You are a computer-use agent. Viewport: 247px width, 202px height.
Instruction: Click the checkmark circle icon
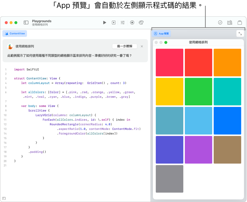pos(220,23)
